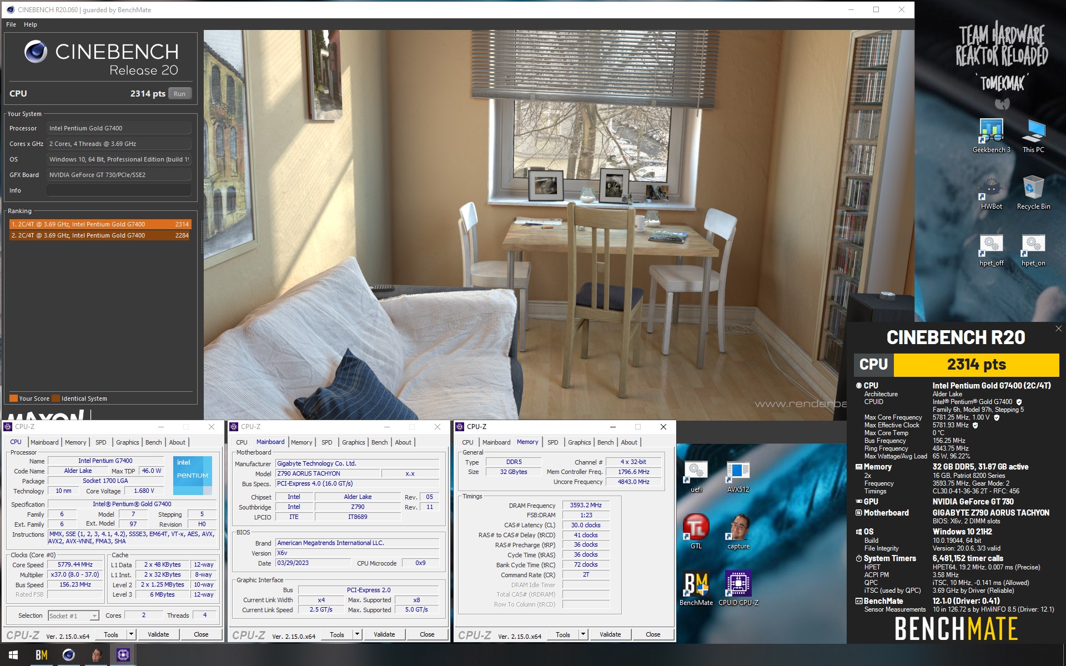Click Close in the CPU-Z Memory window
Image resolution: width=1066 pixels, height=666 pixels.
pyautogui.click(x=653, y=634)
